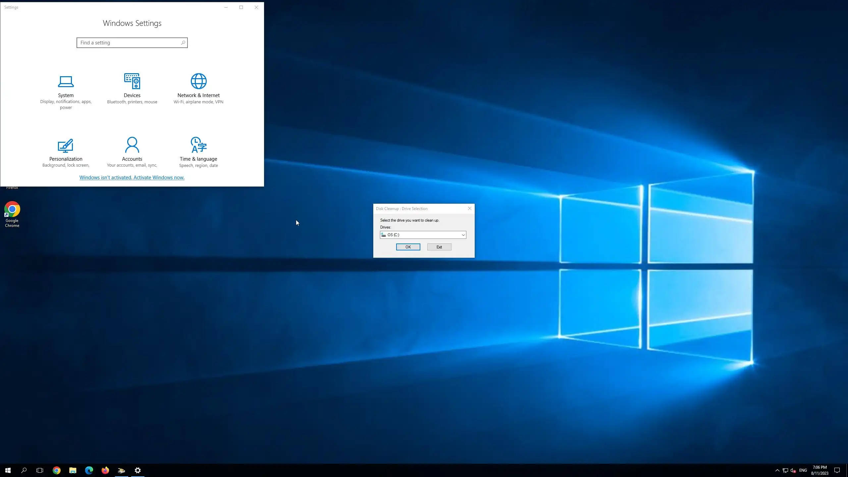This screenshot has height=477, width=848.
Task: Open the Personalization settings category
Action: 66,152
